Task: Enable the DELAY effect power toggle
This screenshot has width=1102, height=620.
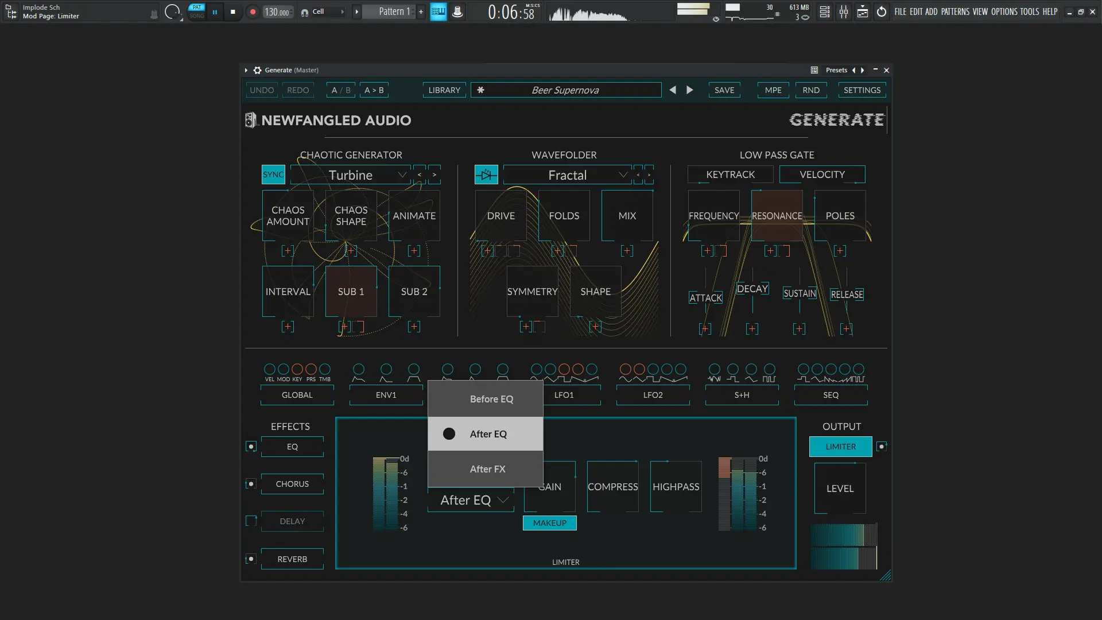Action: [x=251, y=521]
